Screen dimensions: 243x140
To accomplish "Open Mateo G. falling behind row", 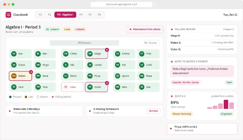I will coord(202,43).
